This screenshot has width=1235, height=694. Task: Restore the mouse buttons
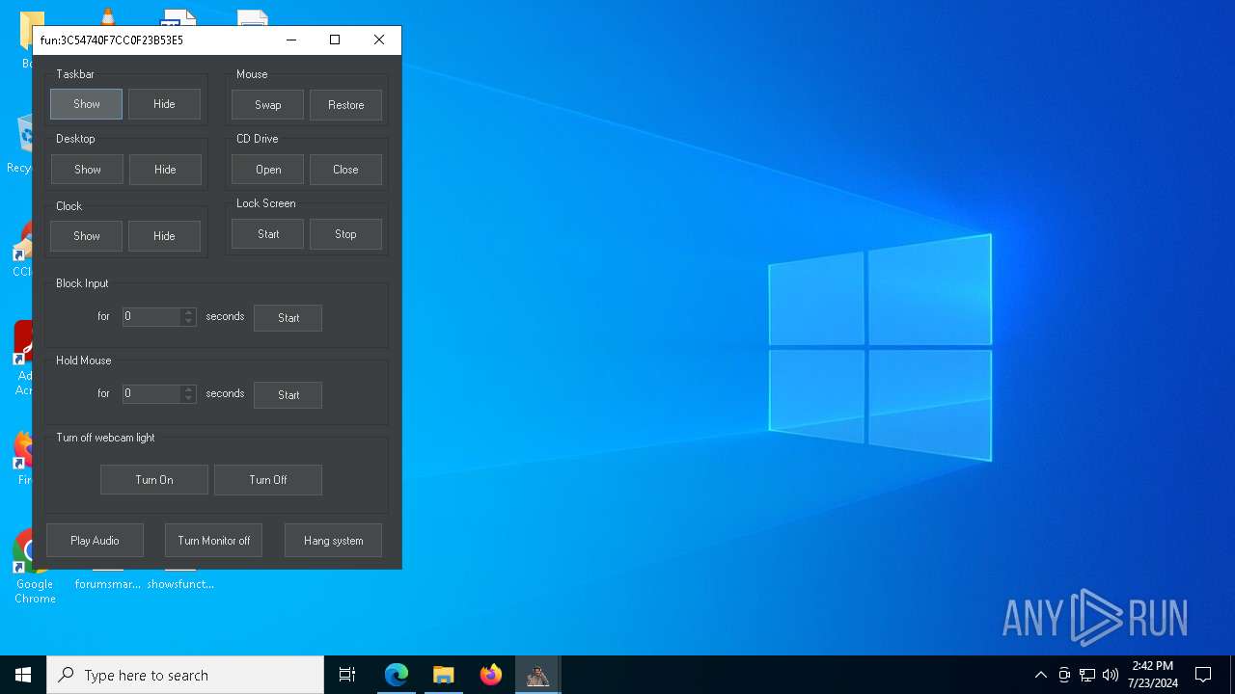[345, 105]
